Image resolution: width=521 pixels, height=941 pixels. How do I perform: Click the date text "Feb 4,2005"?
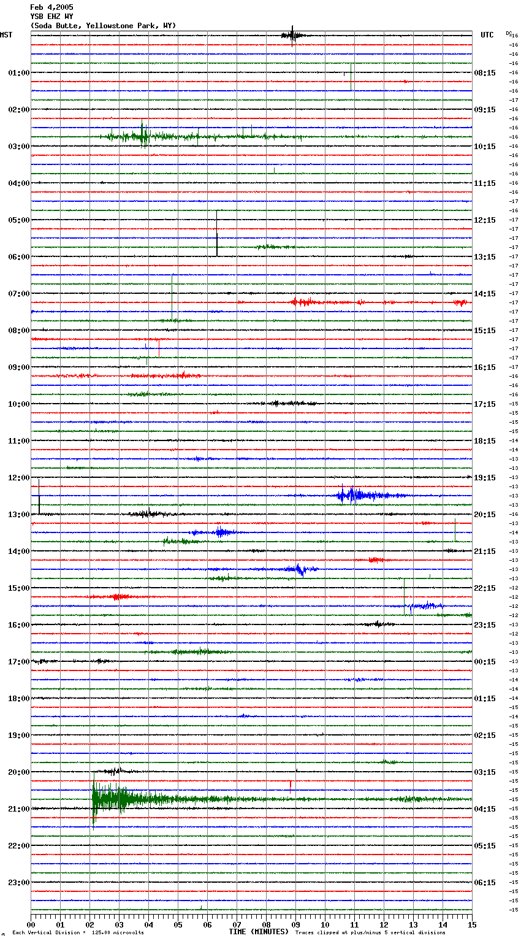pyautogui.click(x=51, y=7)
